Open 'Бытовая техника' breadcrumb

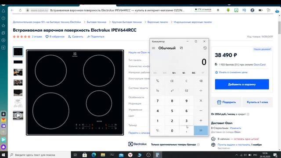[97, 22]
